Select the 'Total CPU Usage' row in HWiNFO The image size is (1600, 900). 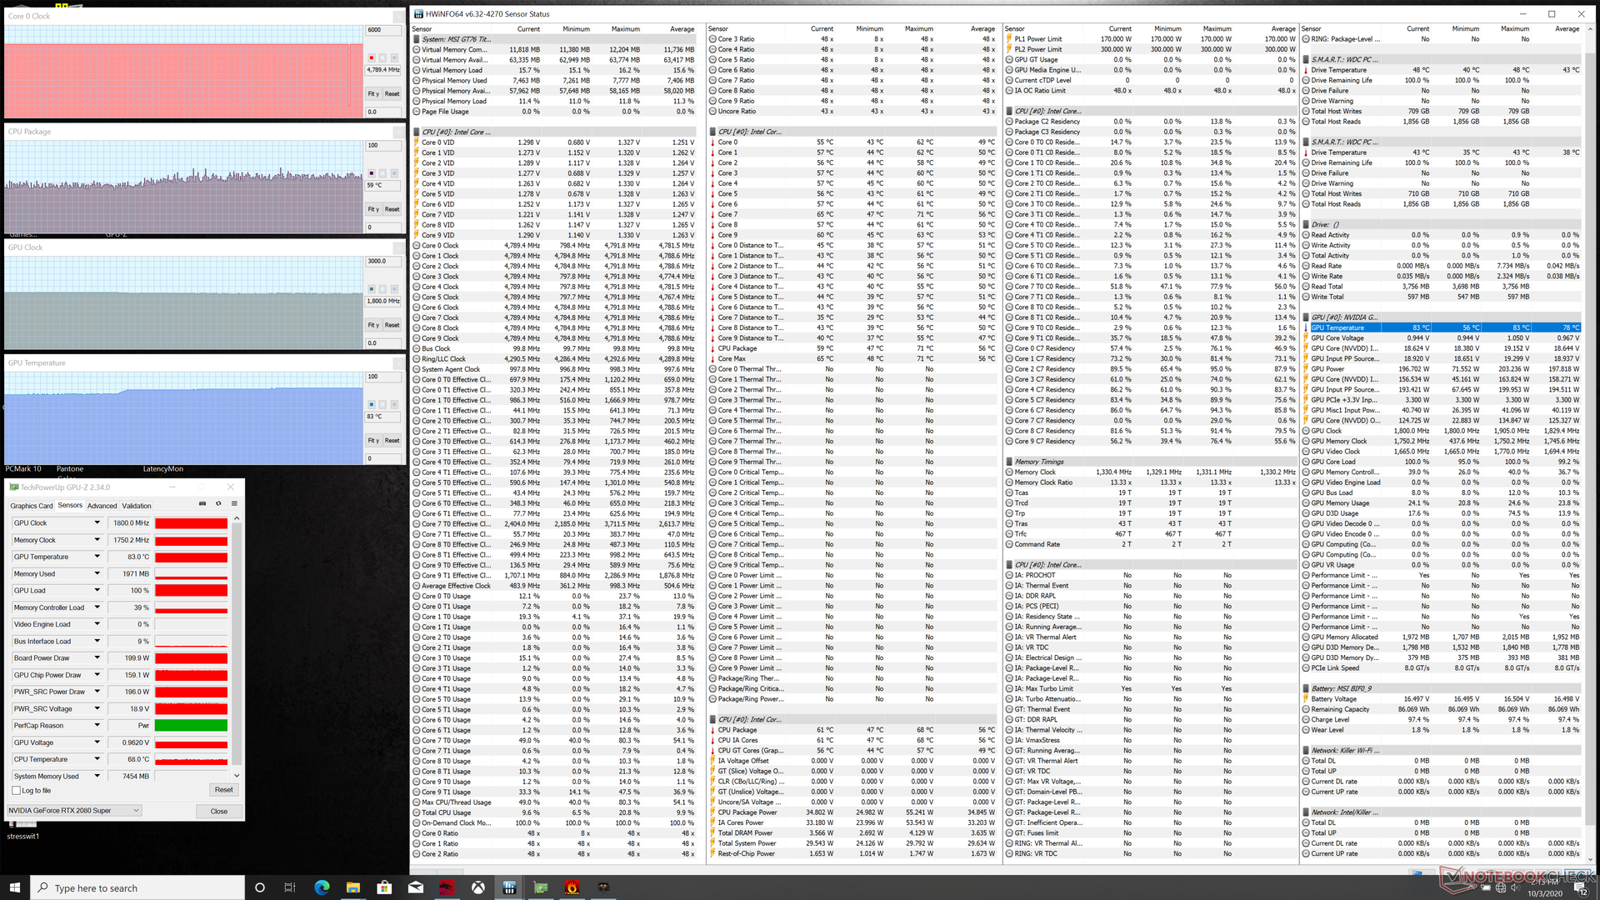point(555,812)
